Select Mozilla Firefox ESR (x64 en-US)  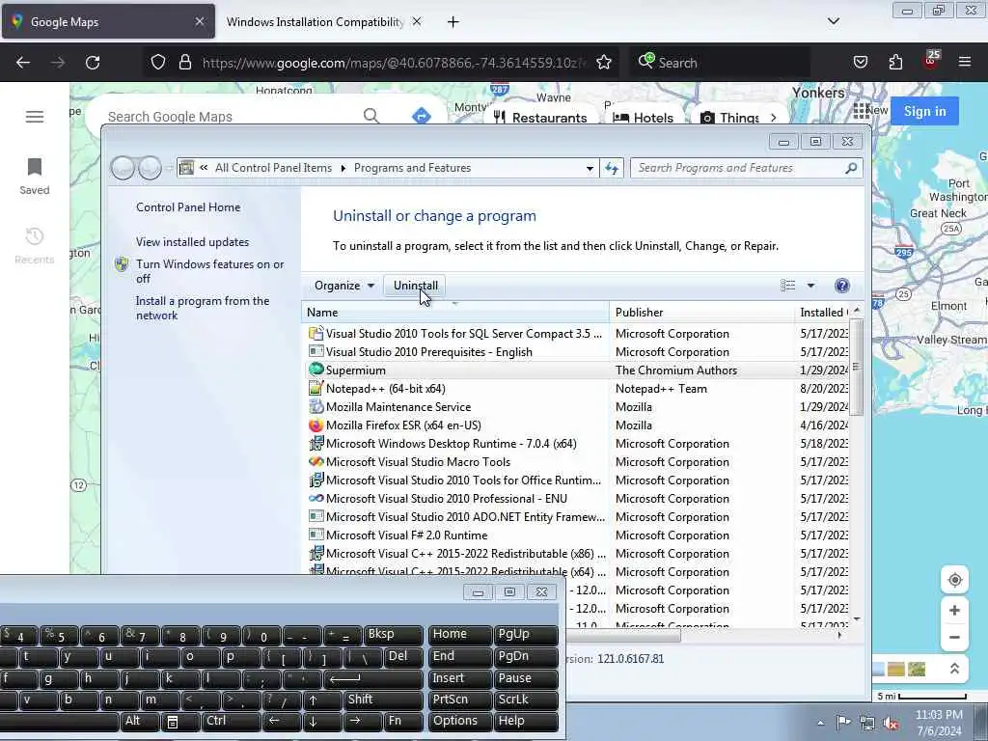pyautogui.click(x=577, y=425)
